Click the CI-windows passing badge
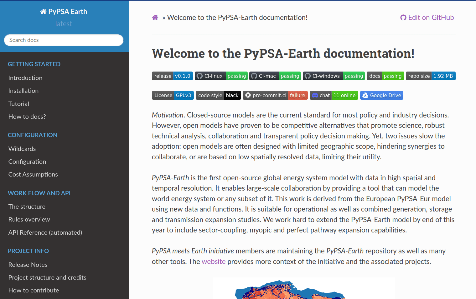 pyautogui.click(x=334, y=76)
